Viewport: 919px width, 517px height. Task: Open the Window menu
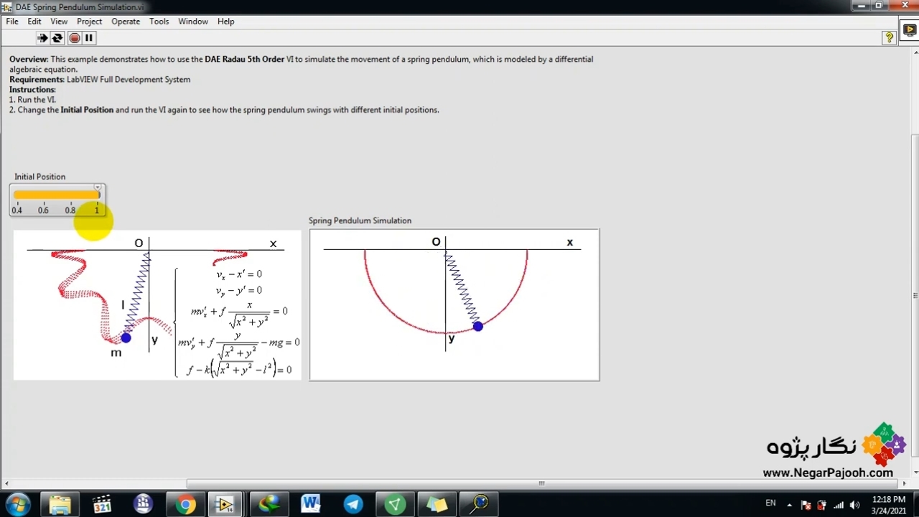point(193,22)
